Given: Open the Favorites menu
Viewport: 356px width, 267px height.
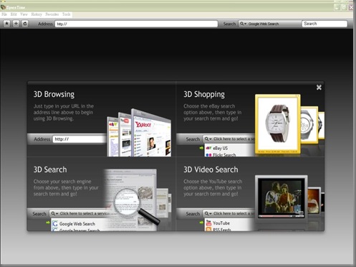Looking at the screenshot, I should 52,14.
